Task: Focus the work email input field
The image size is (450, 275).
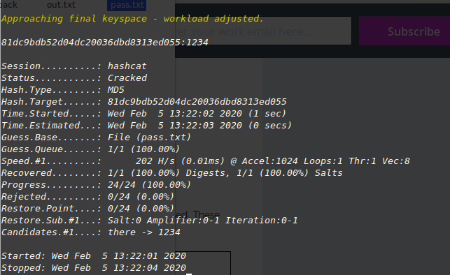Action: 263,31
